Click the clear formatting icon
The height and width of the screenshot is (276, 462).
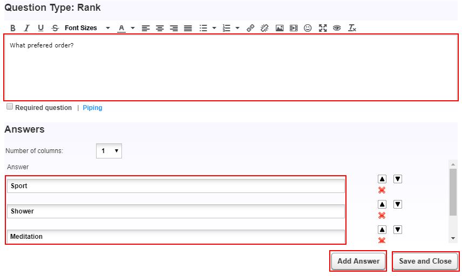(x=352, y=28)
